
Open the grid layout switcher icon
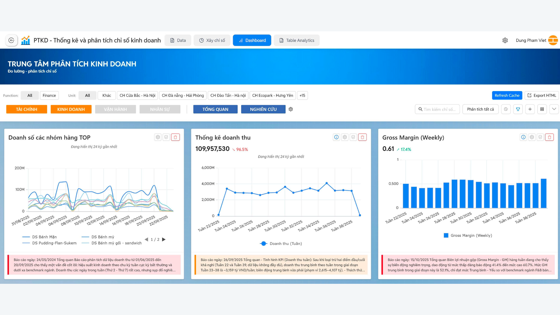[542, 109]
